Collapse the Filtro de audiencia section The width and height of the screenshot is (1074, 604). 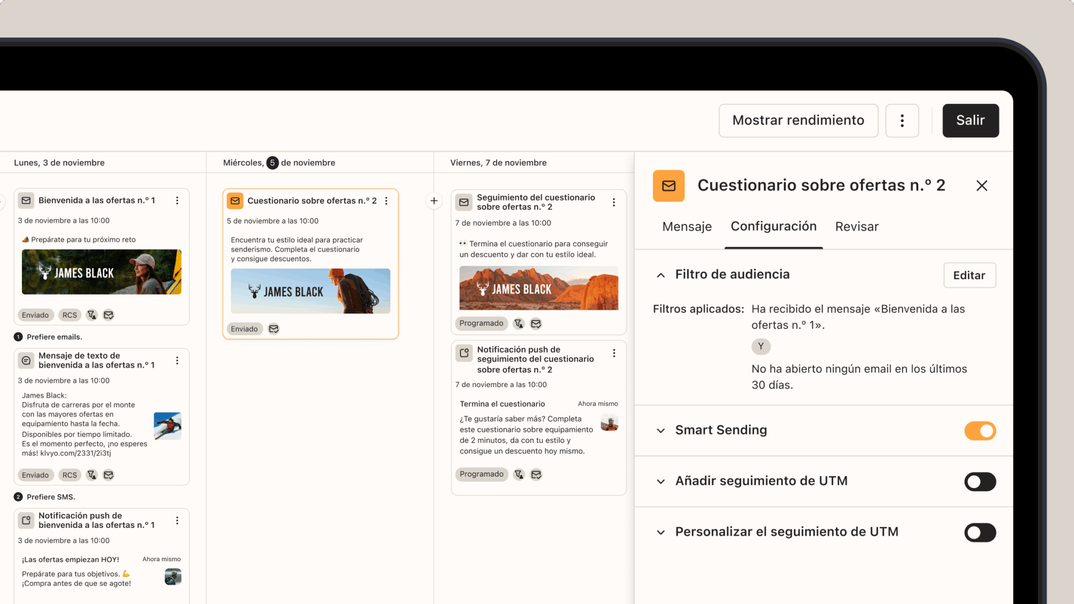tap(661, 275)
